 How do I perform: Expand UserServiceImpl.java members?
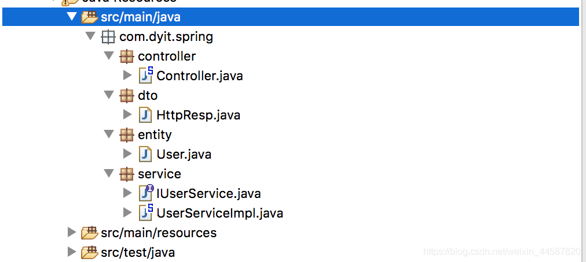127,213
